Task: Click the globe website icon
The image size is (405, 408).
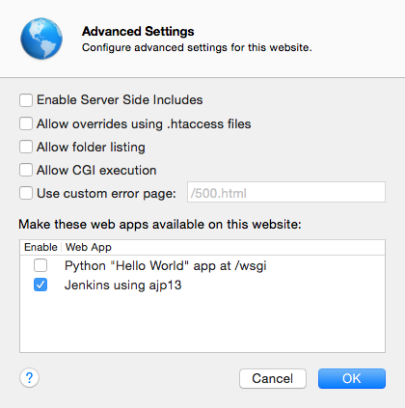Action: [x=41, y=39]
